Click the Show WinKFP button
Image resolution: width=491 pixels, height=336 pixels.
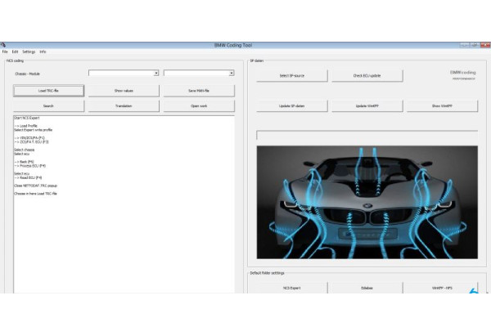(x=442, y=106)
